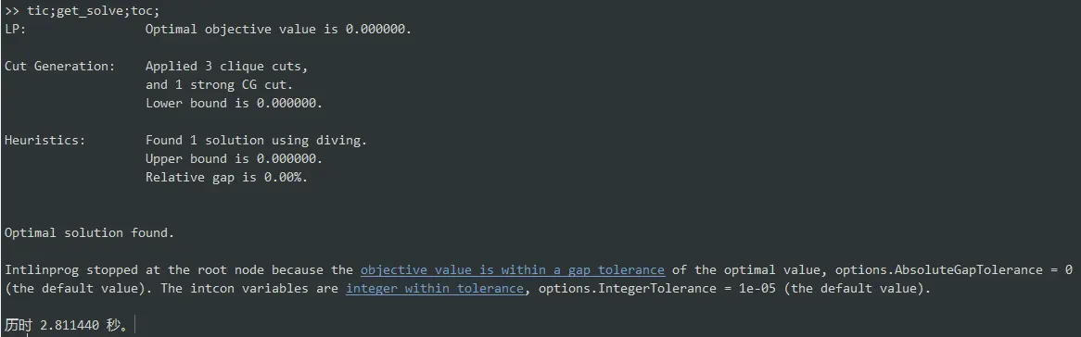Click the 'Heuristics:' label
The width and height of the screenshot is (1081, 337).
45,141
